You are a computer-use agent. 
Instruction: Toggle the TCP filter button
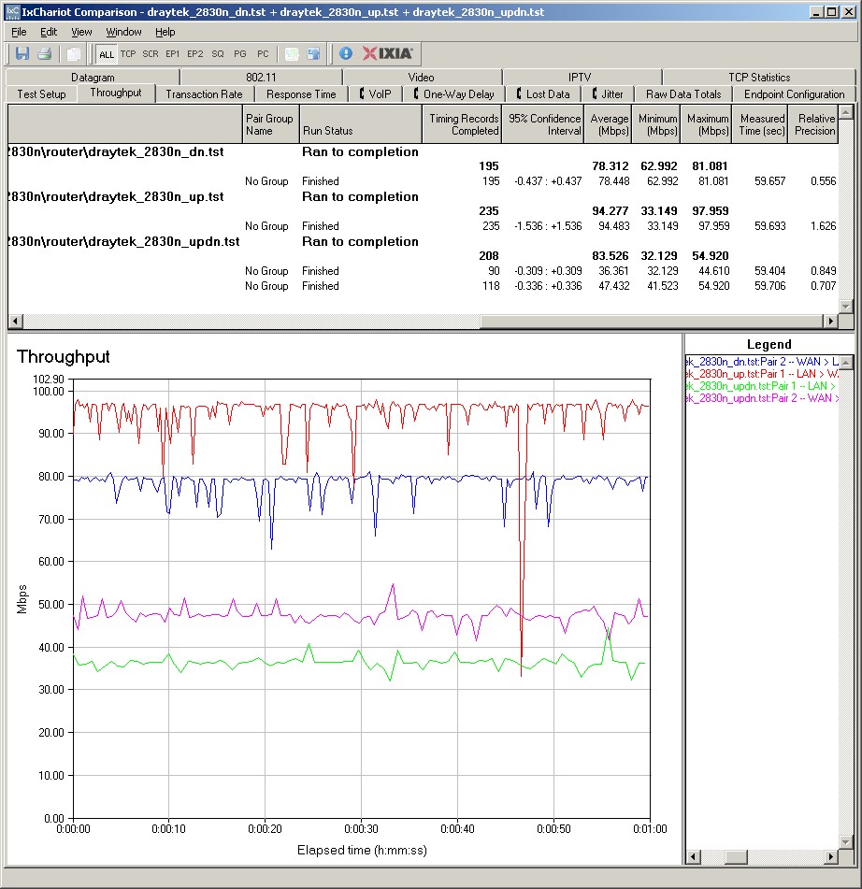[x=128, y=54]
